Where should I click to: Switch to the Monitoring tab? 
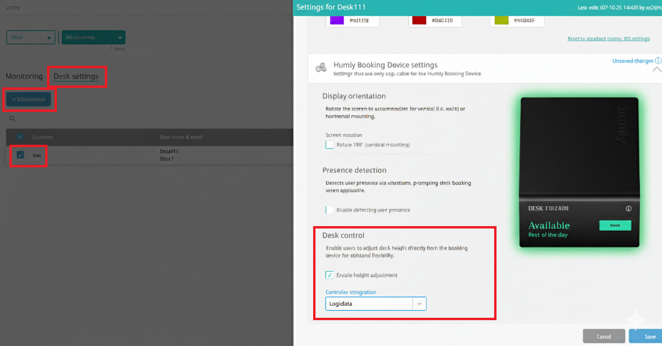(x=24, y=76)
